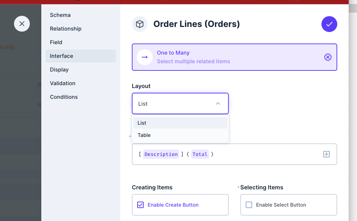
Task: Switch to the Schema tab
Action: click(60, 15)
